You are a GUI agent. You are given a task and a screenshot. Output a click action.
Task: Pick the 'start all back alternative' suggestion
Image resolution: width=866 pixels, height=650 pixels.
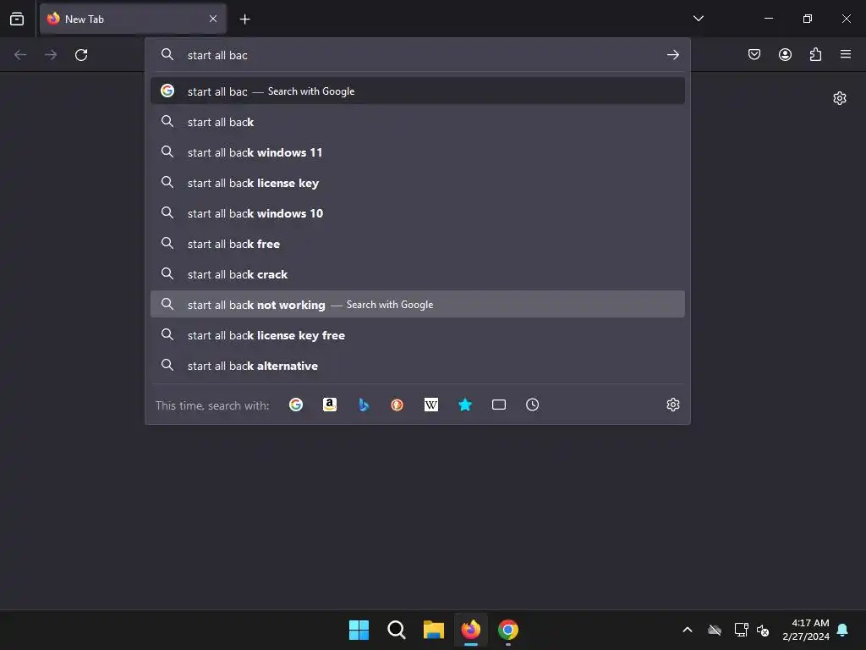[x=418, y=366]
